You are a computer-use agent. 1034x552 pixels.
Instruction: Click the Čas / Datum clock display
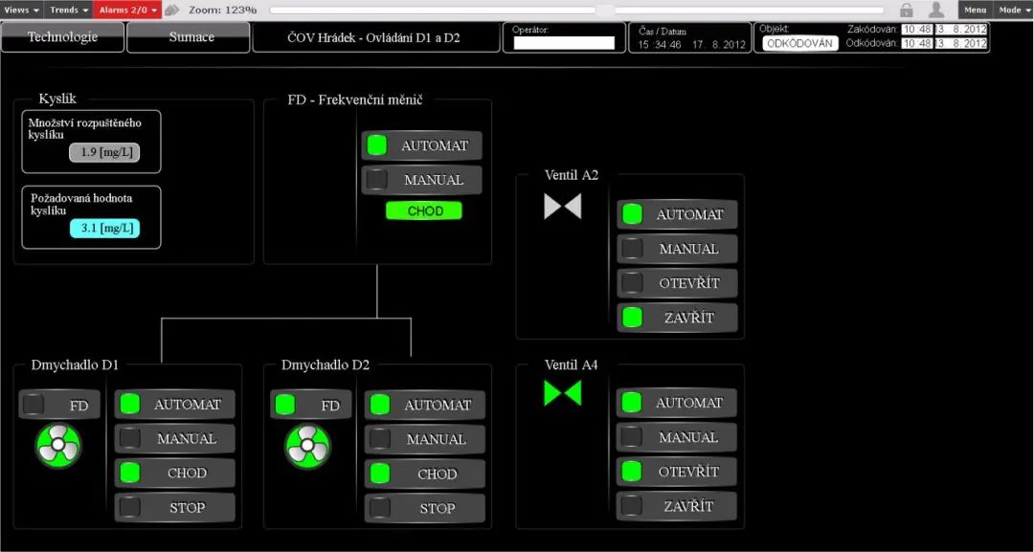click(690, 45)
